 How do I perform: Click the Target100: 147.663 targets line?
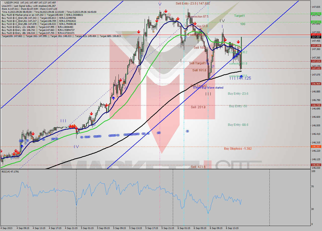pyautogui.click(x=61, y=36)
